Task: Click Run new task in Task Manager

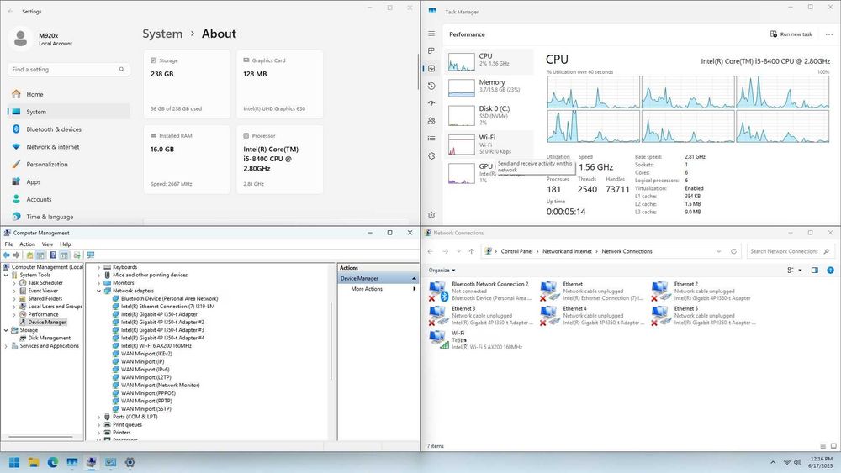Action: [x=791, y=34]
